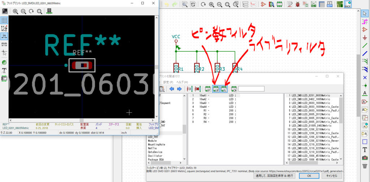
Task: Open the schematic hierarchy navigator
Action: 245,4
